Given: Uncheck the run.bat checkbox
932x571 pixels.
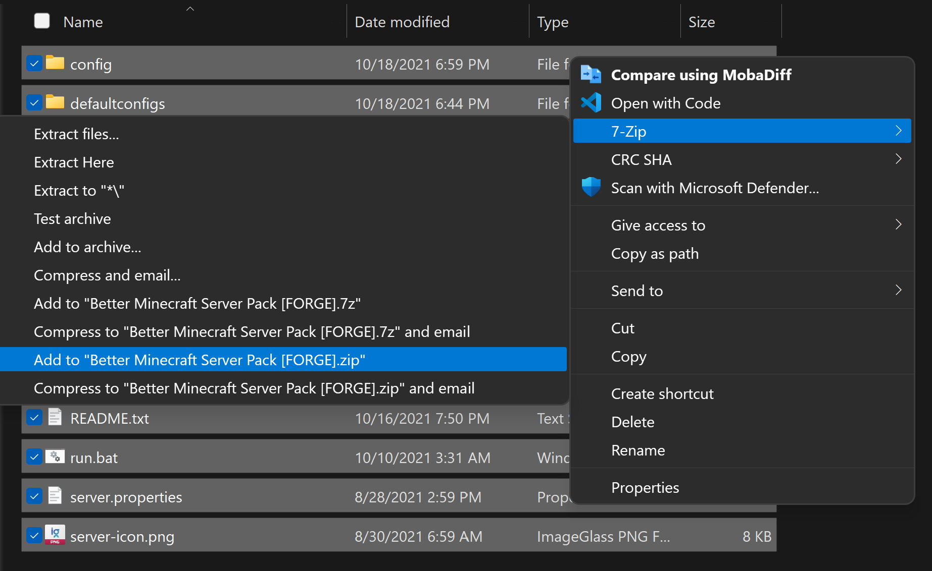Looking at the screenshot, I should pos(34,457).
